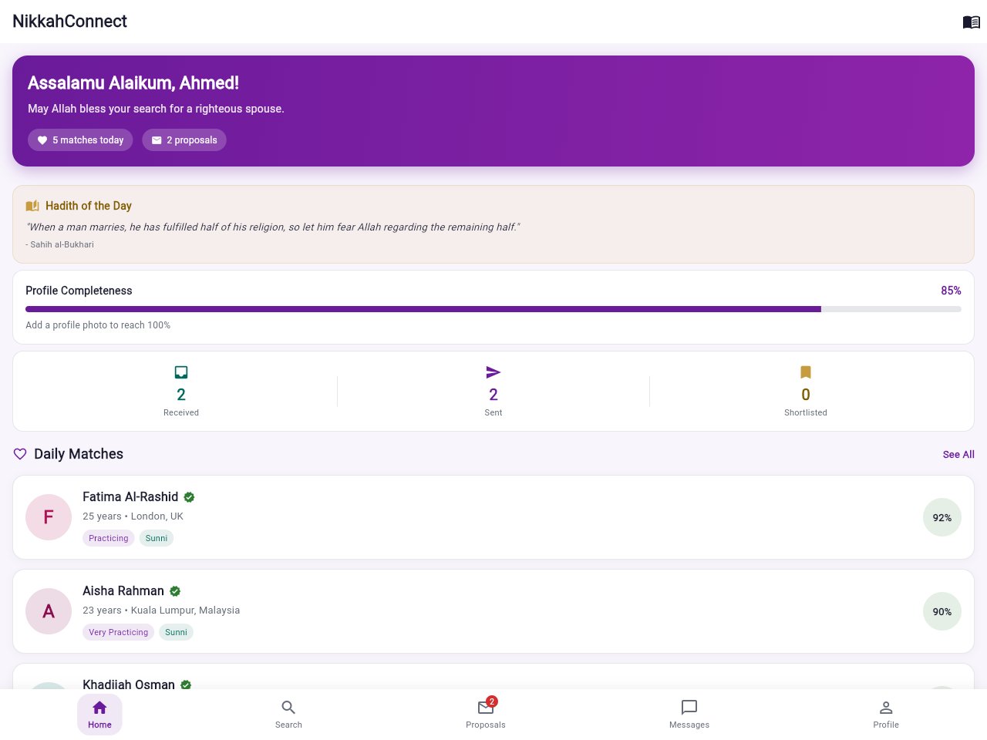The height and width of the screenshot is (740, 987).
Task: Open the Search tab
Action: [288, 715]
